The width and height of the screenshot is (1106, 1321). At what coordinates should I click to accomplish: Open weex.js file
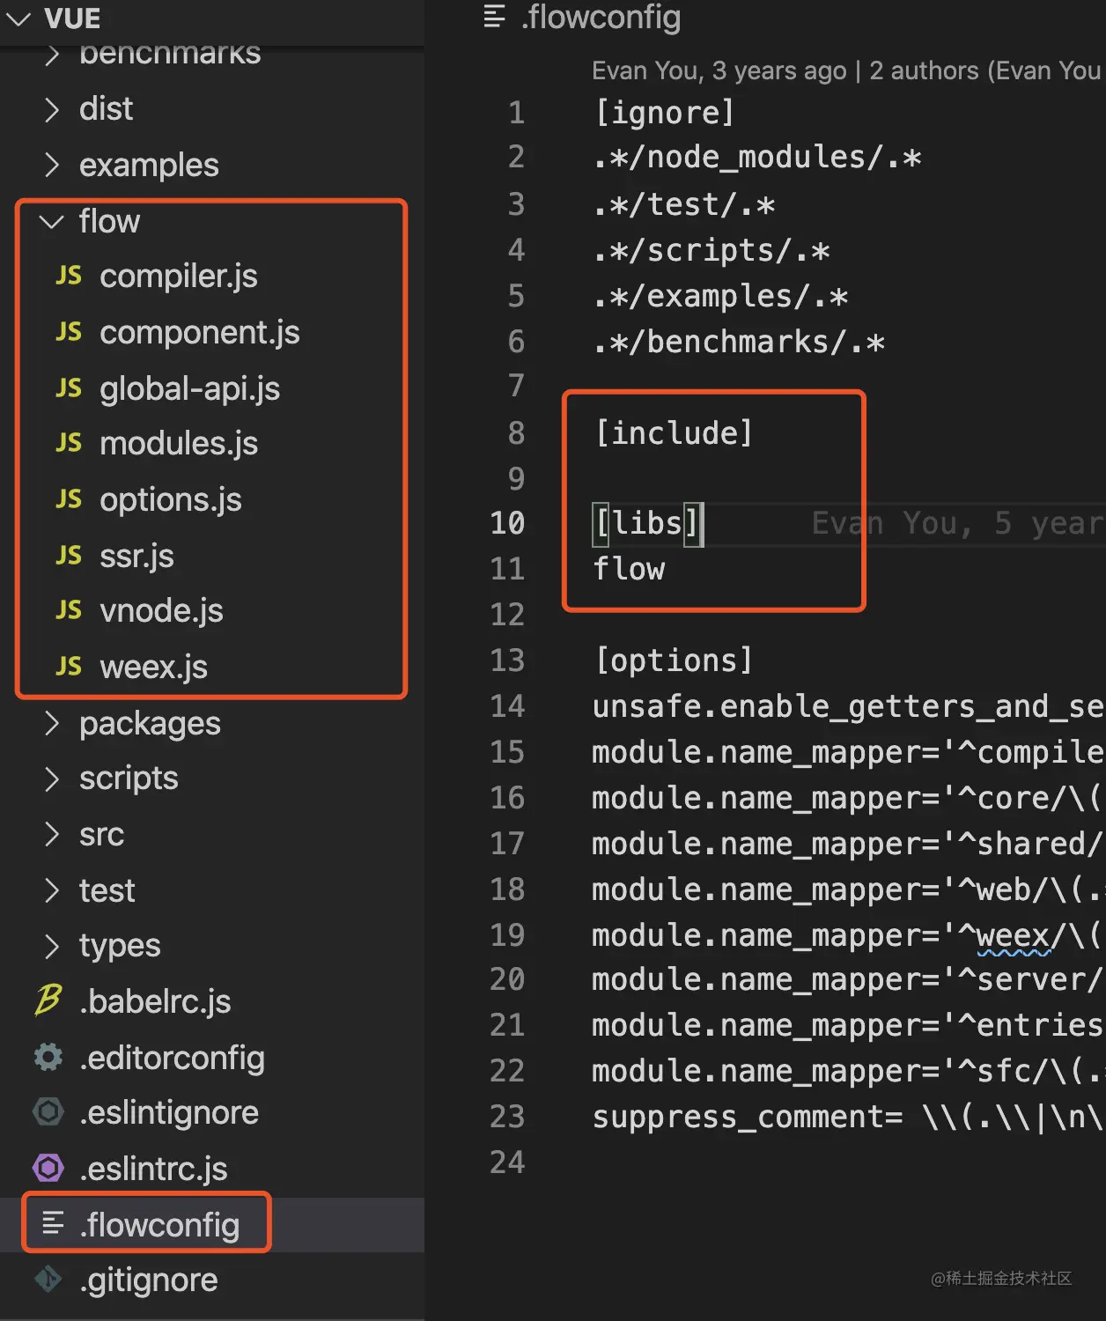point(153,668)
